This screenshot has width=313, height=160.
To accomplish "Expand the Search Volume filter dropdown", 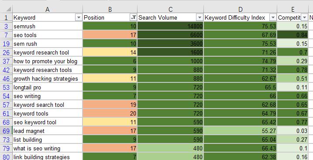I will (199, 18).
